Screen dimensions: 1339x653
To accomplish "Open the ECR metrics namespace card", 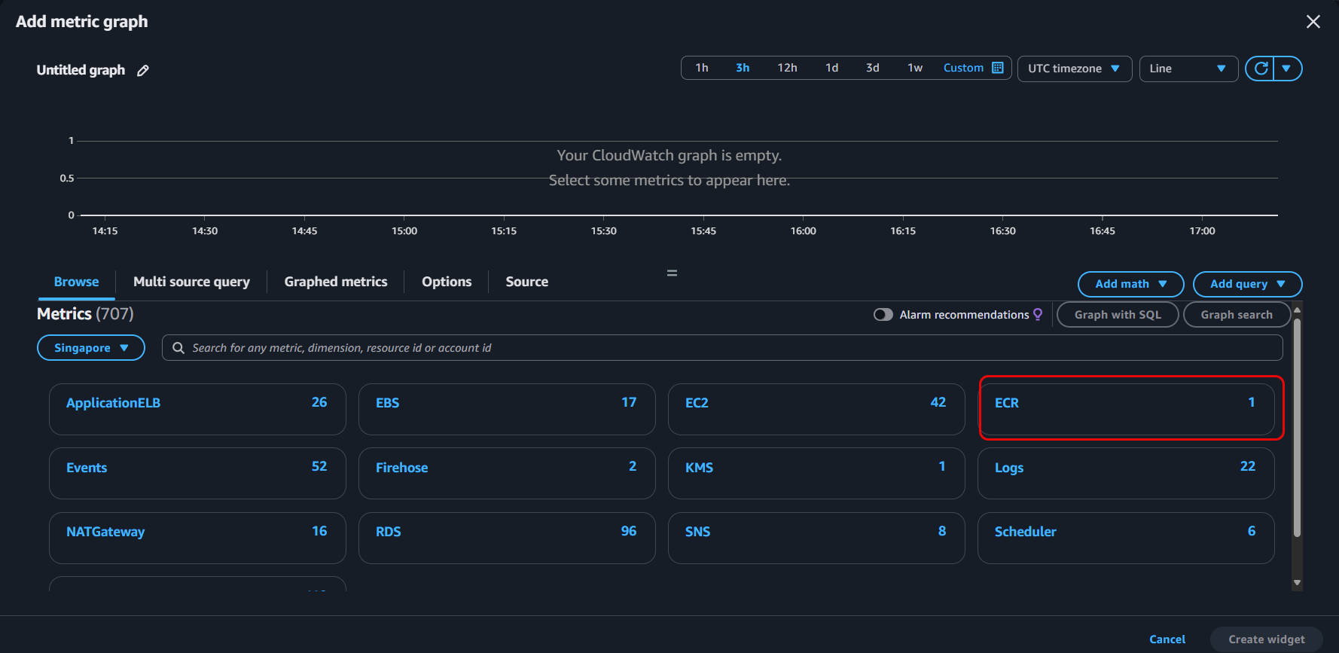I will (x=1126, y=409).
